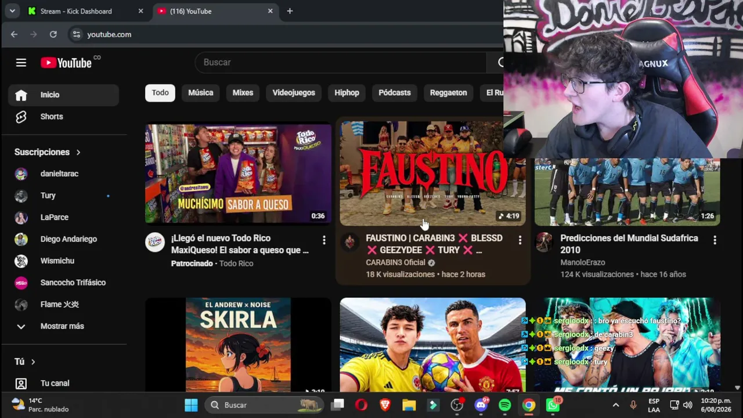
Task: Select the (116) YouTube tab
Action: tap(215, 11)
